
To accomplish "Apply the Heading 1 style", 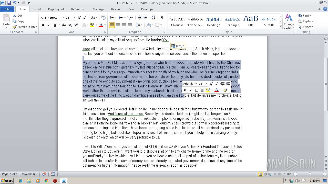I will click(214, 21).
